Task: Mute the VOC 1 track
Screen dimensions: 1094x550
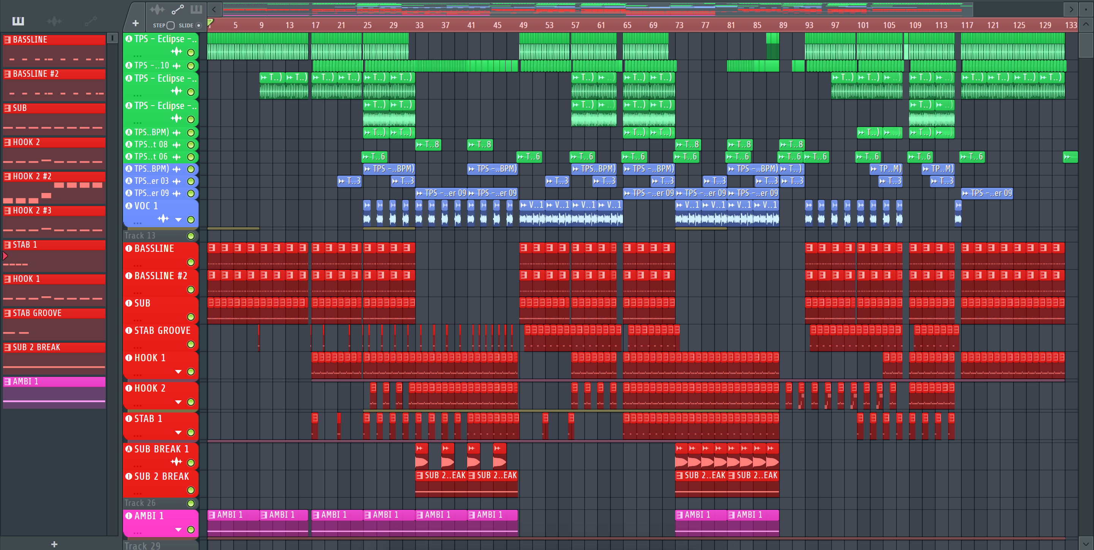Action: tap(191, 220)
